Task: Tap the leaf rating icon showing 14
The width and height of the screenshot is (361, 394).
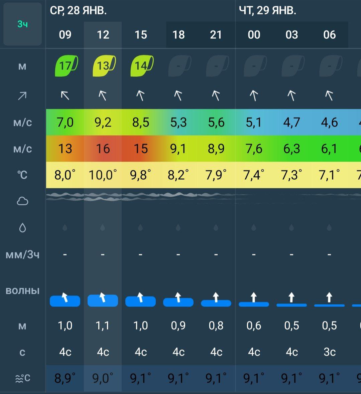Action: [x=141, y=66]
